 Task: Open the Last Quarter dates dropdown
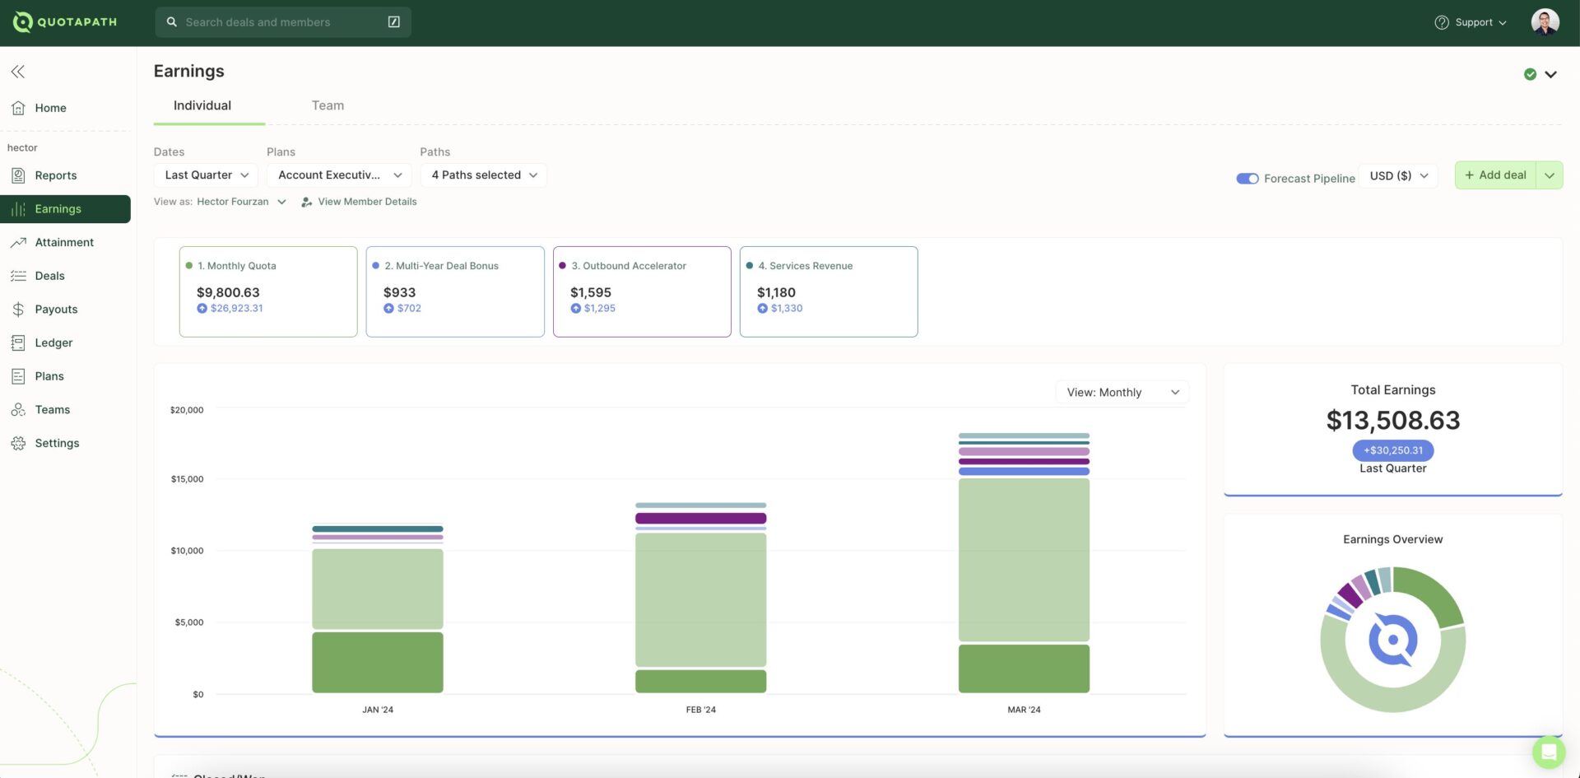click(x=205, y=175)
